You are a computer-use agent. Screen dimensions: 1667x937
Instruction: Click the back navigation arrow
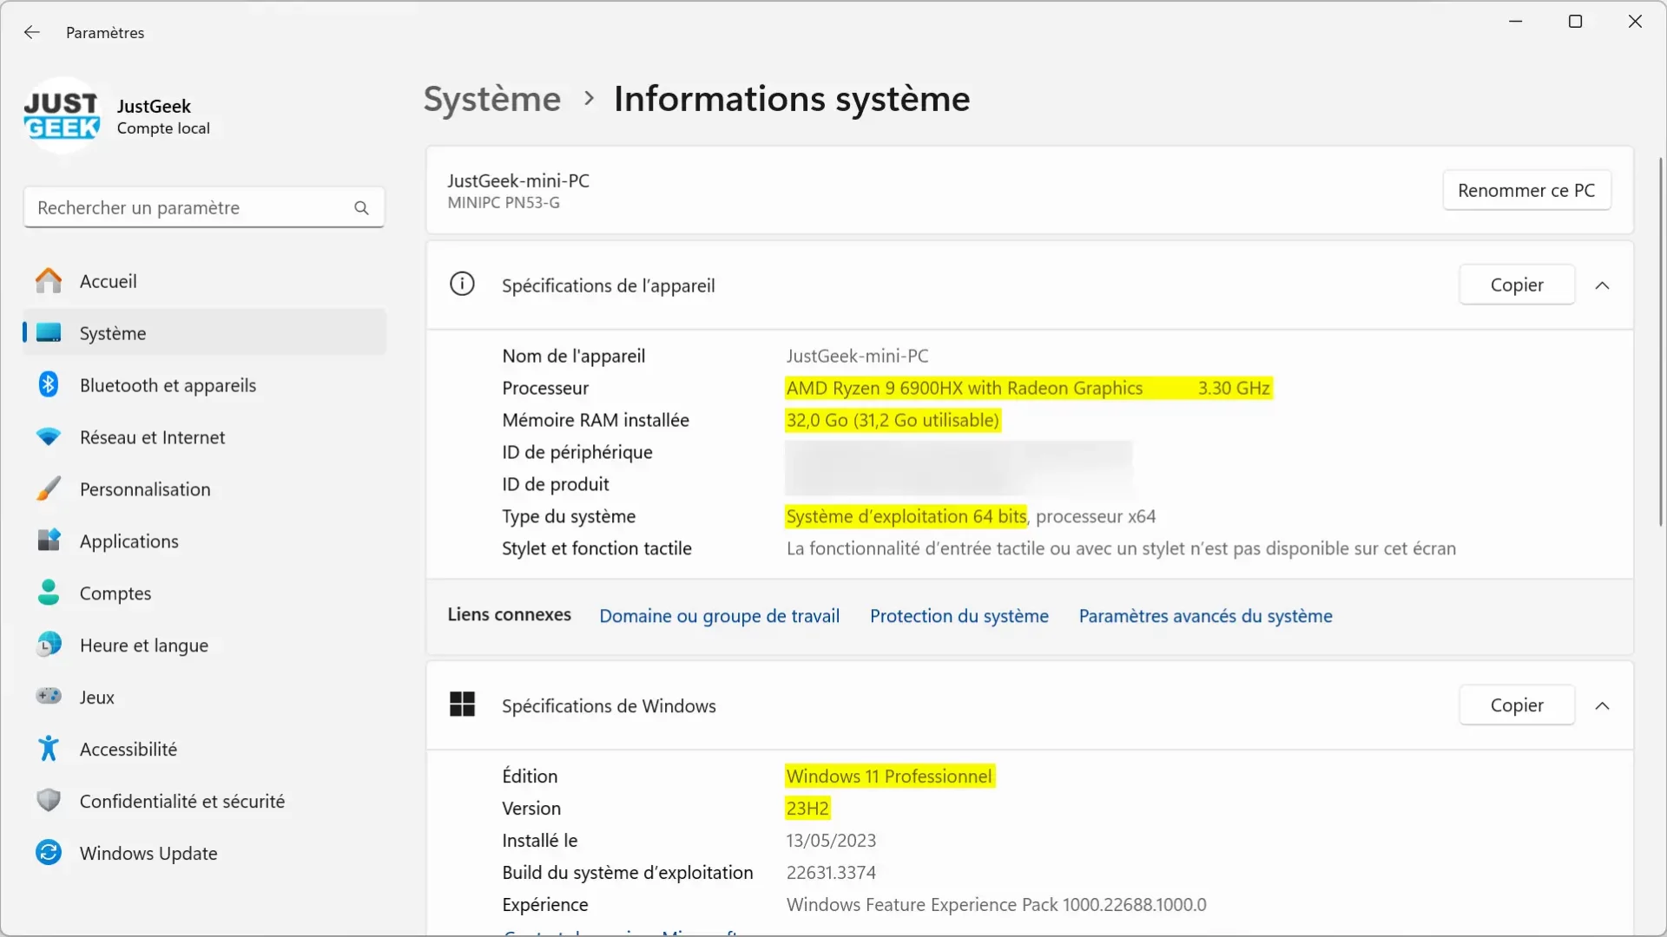tap(31, 31)
